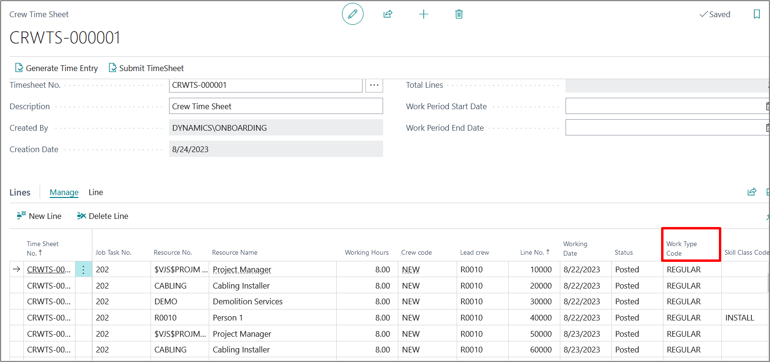Click the Working Date column header

[575, 248]
